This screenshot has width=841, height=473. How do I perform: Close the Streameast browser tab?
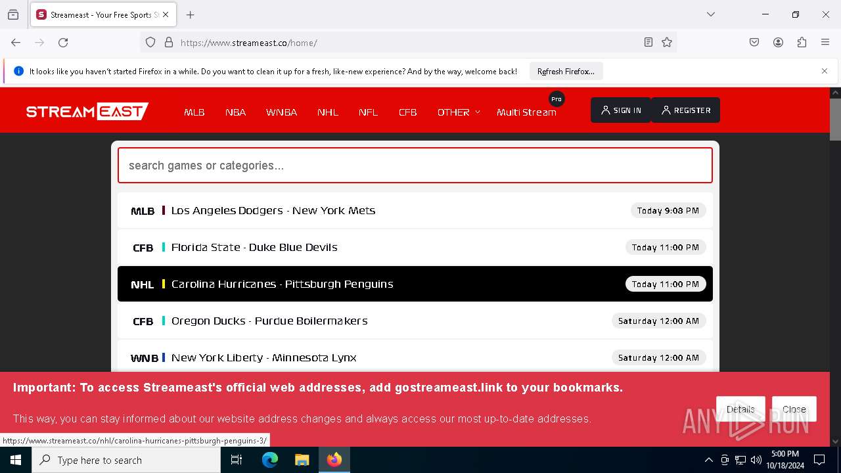[x=166, y=14]
